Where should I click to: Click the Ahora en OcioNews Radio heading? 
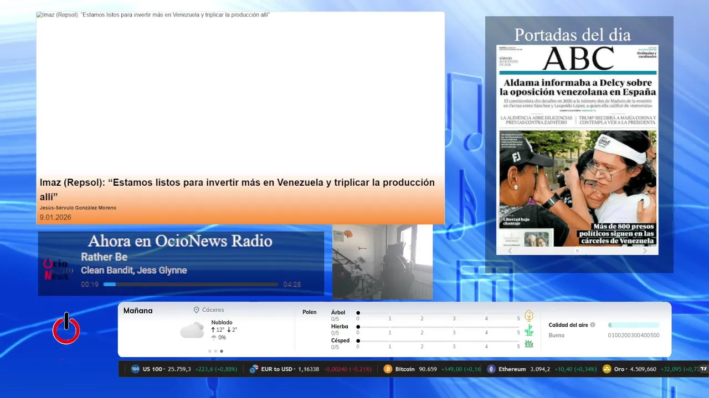tap(180, 241)
